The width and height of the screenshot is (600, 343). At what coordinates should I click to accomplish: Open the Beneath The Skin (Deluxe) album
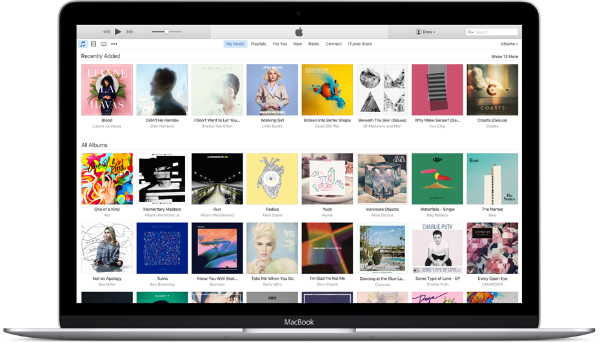coord(383,90)
